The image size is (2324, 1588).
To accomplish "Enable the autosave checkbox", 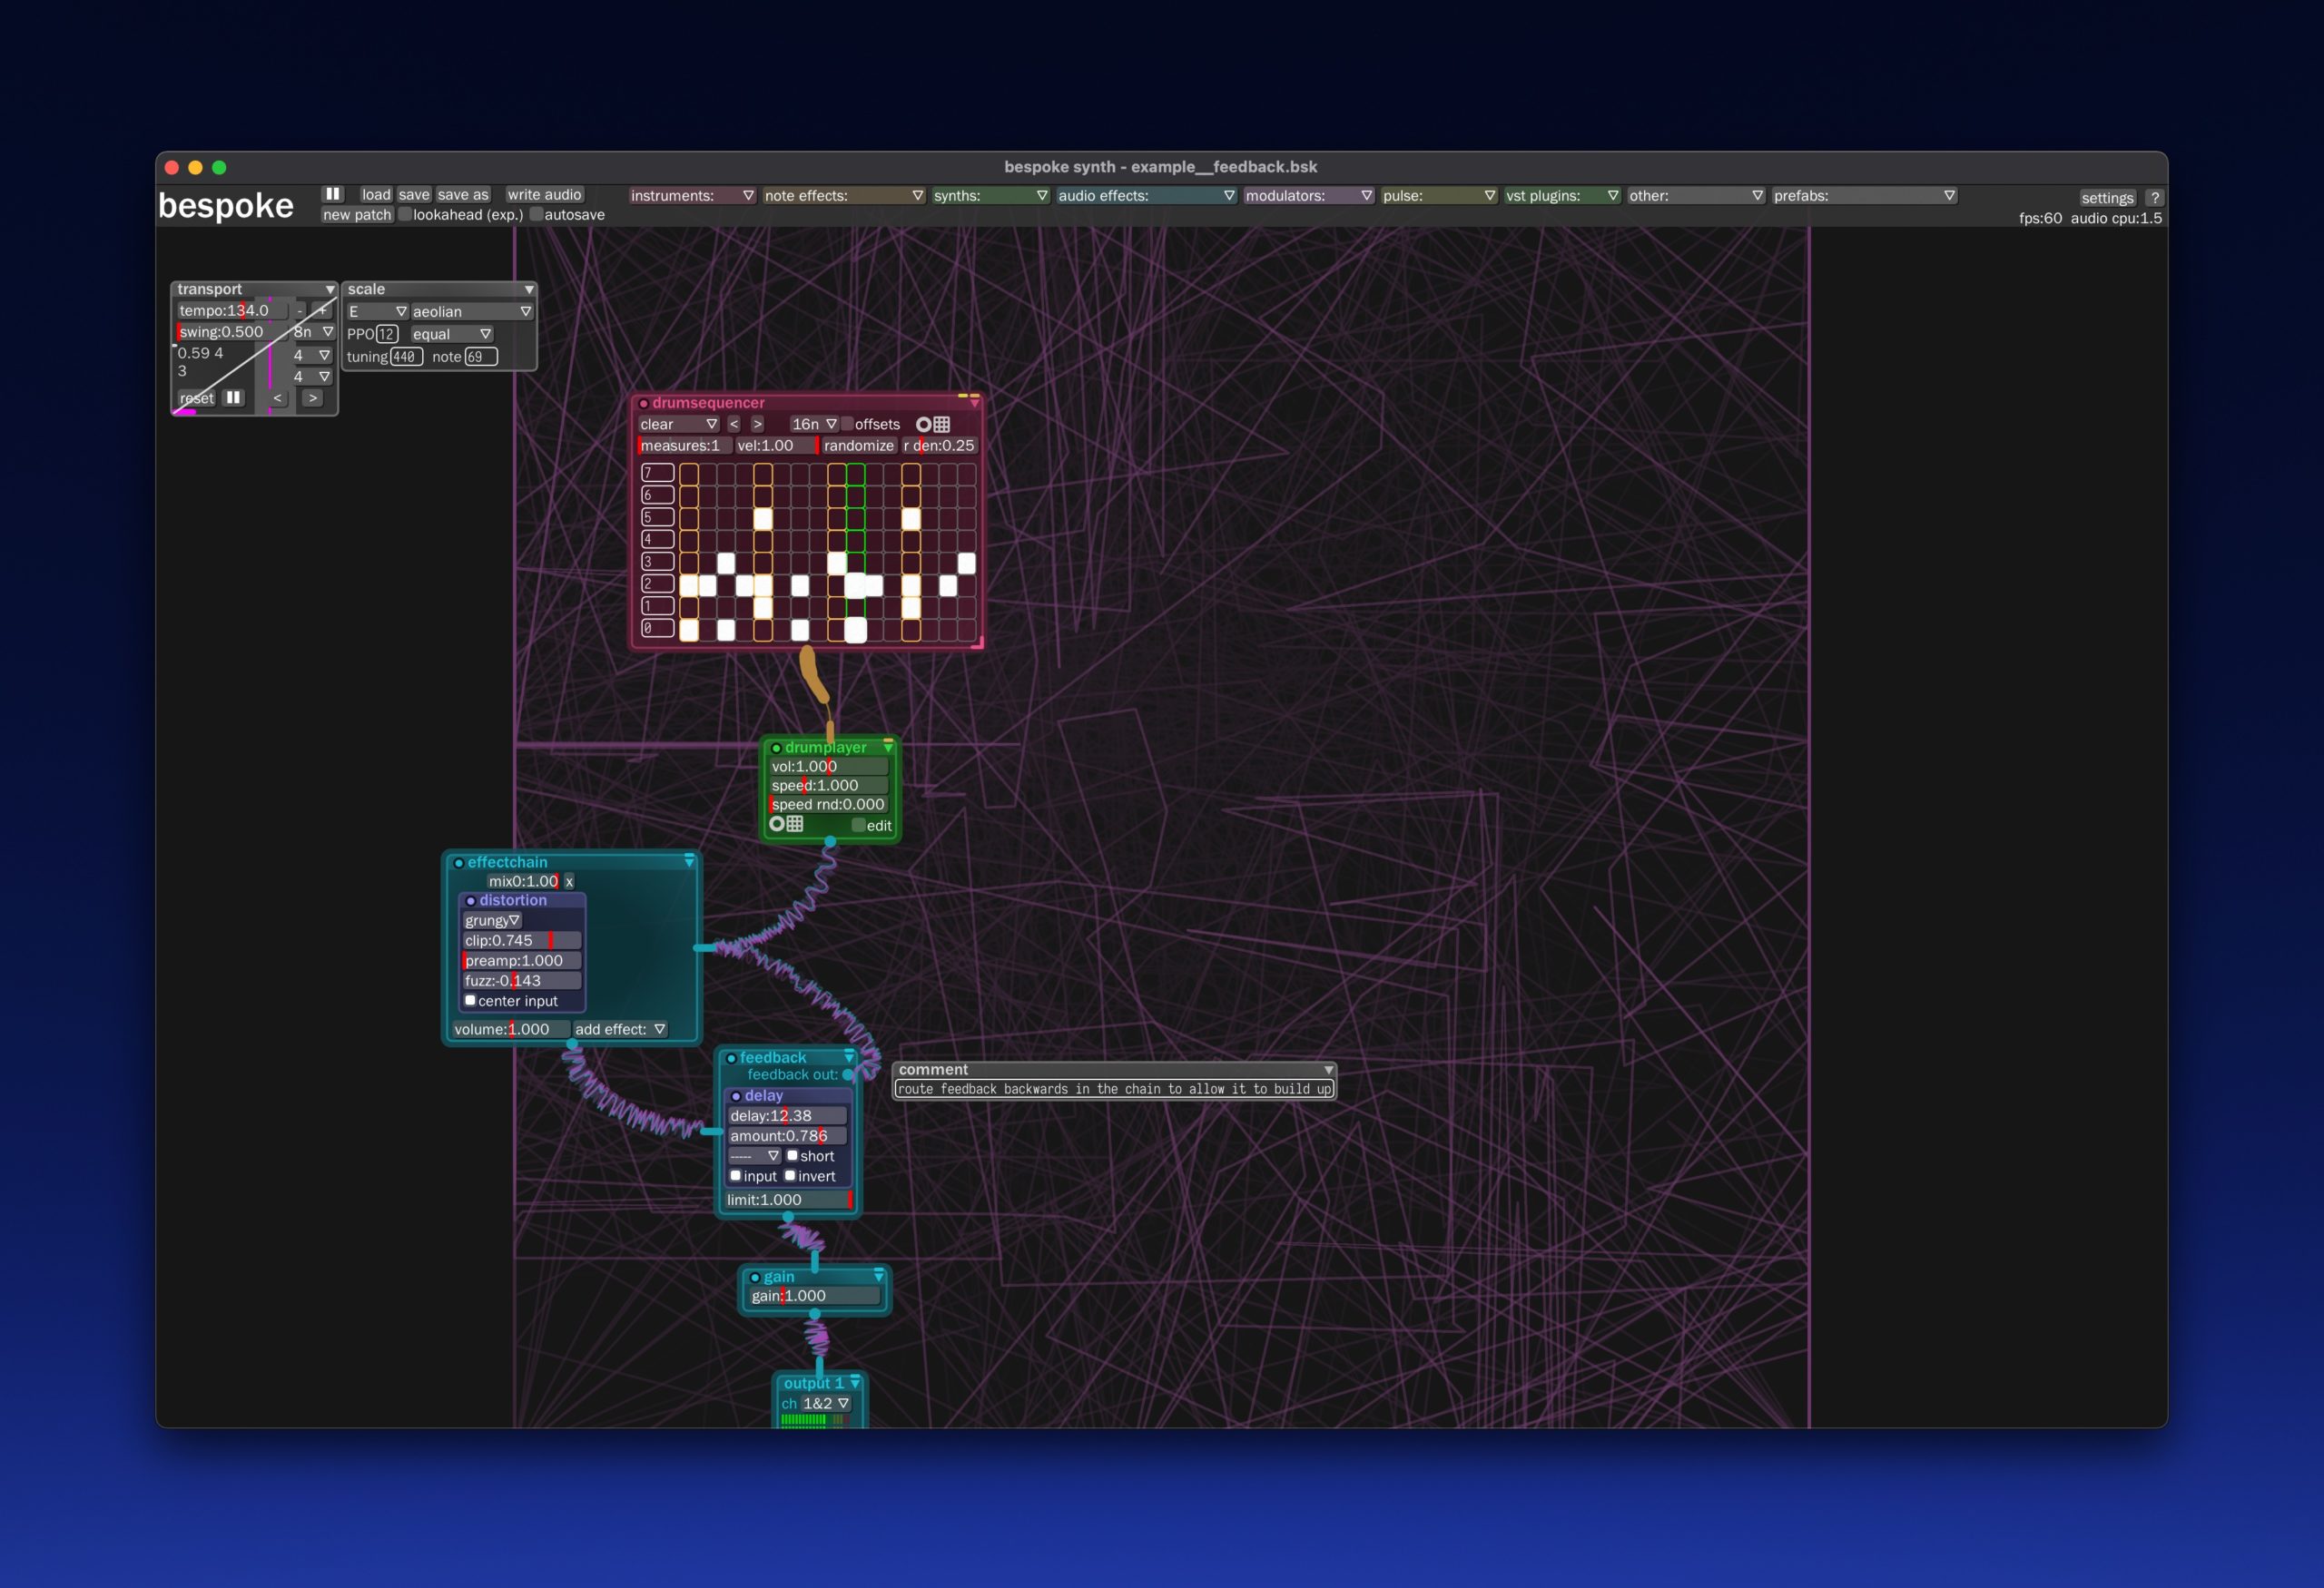I will click(536, 214).
